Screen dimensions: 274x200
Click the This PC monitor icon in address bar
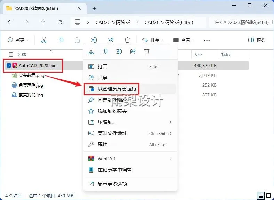(x=78, y=22)
